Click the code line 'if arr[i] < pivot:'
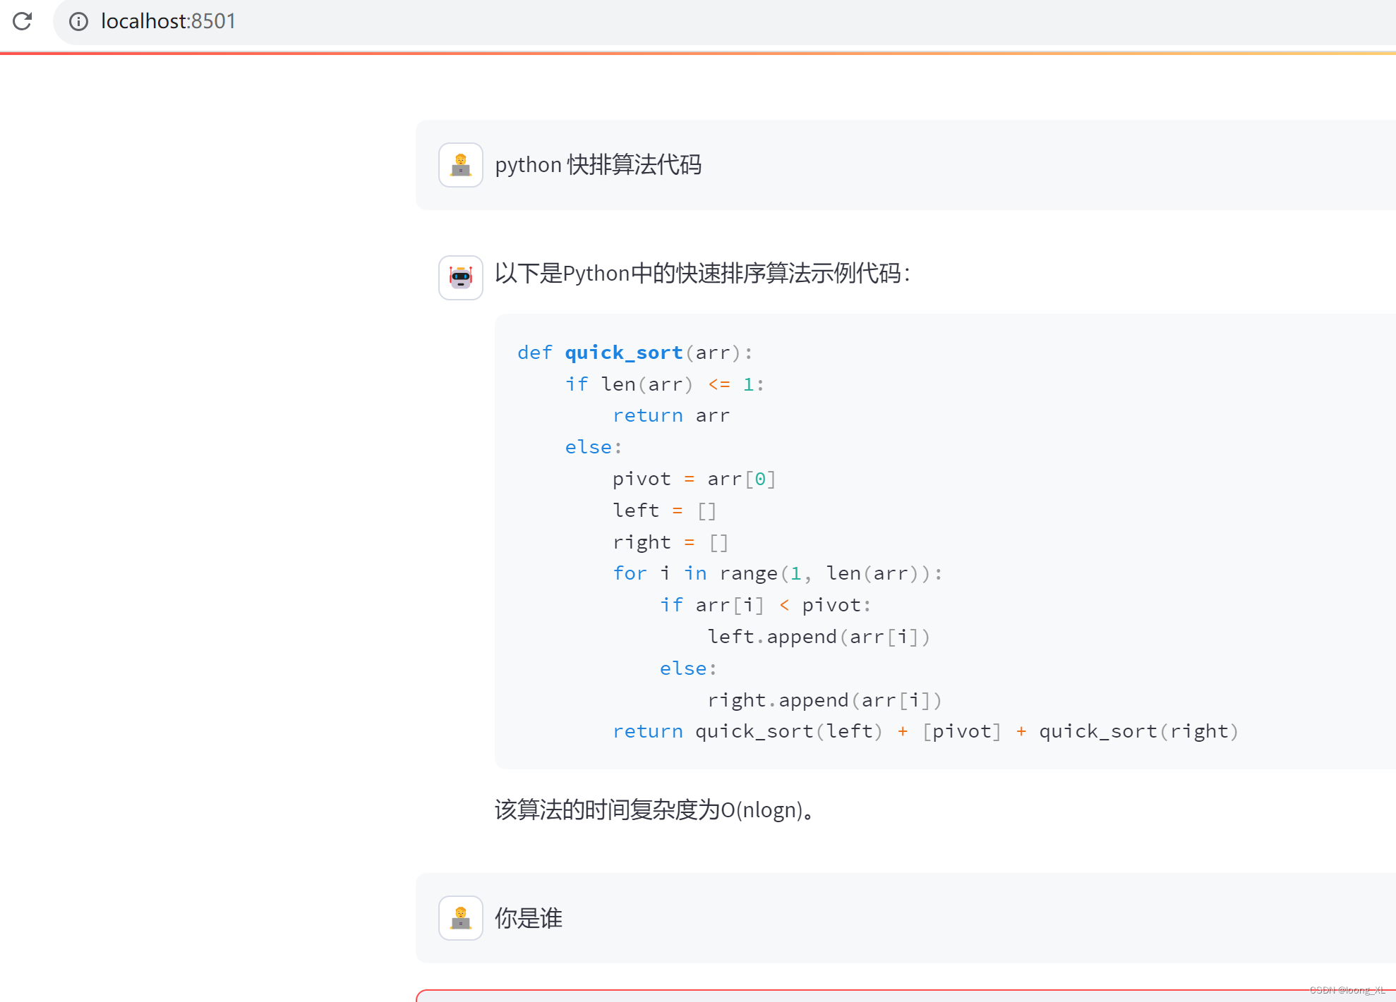The width and height of the screenshot is (1396, 1002). coord(766,605)
